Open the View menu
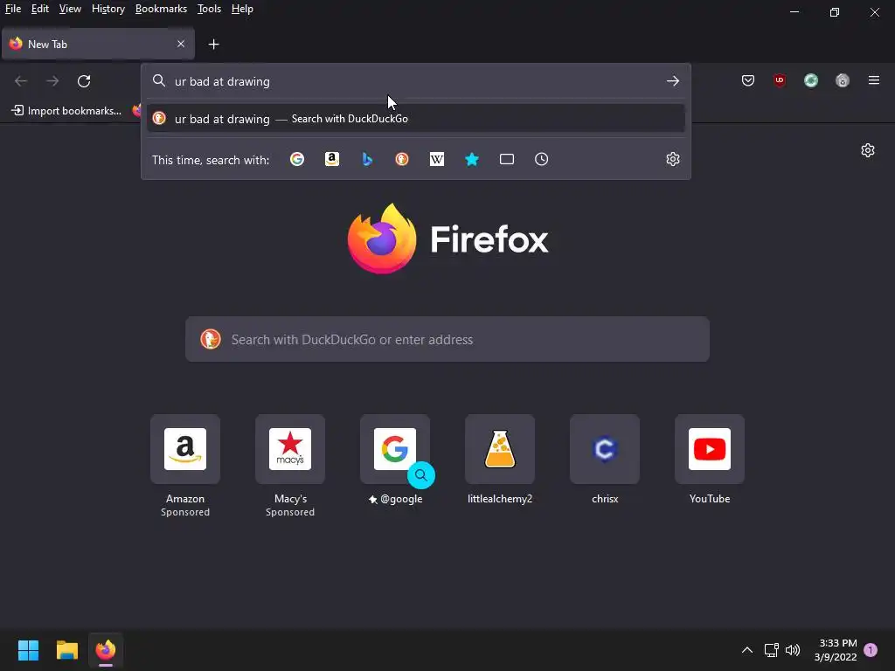The width and height of the screenshot is (895, 671). tap(70, 9)
